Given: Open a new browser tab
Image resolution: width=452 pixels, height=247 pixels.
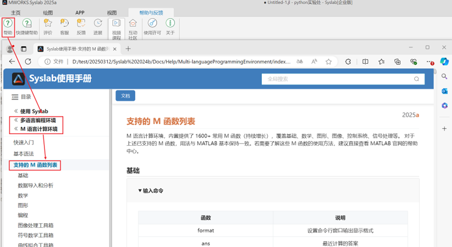Looking at the screenshot, I should 128,49.
